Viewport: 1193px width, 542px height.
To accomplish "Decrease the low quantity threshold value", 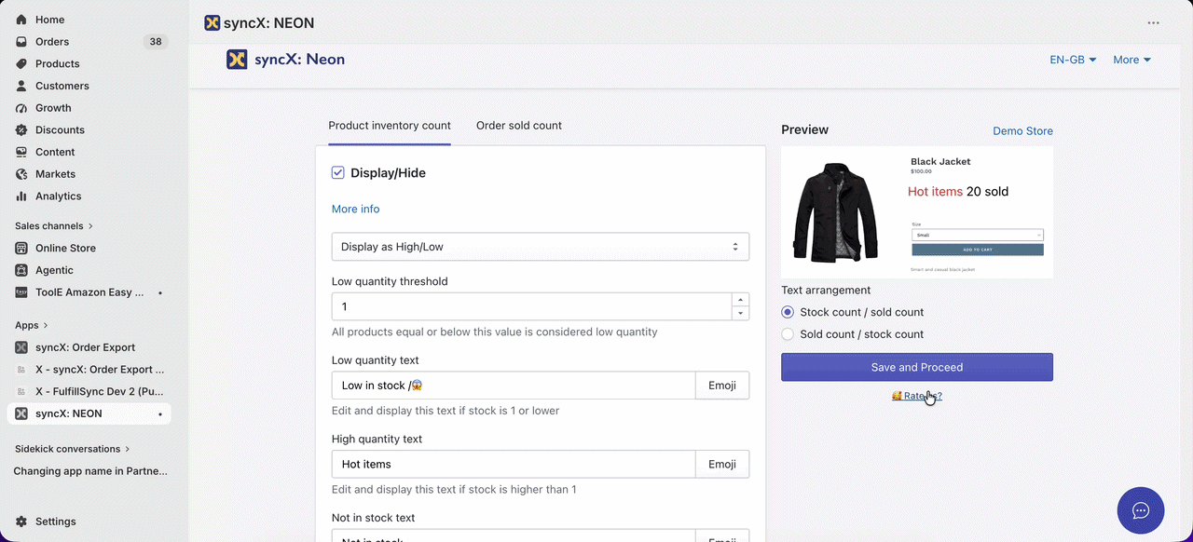I will 740,313.
